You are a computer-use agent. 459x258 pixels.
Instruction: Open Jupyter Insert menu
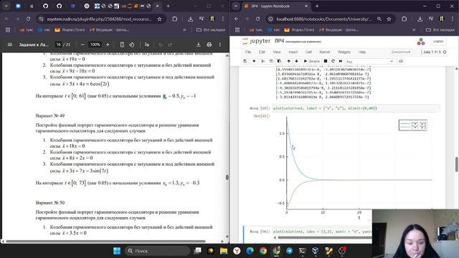tap(293, 52)
